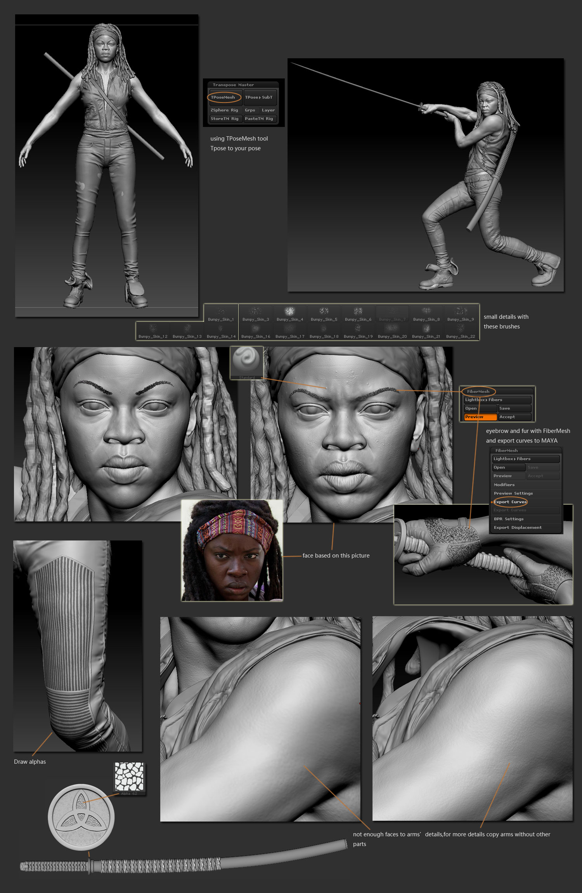Click the 'face based on this picture' caption
The height and width of the screenshot is (893, 582).
(336, 556)
